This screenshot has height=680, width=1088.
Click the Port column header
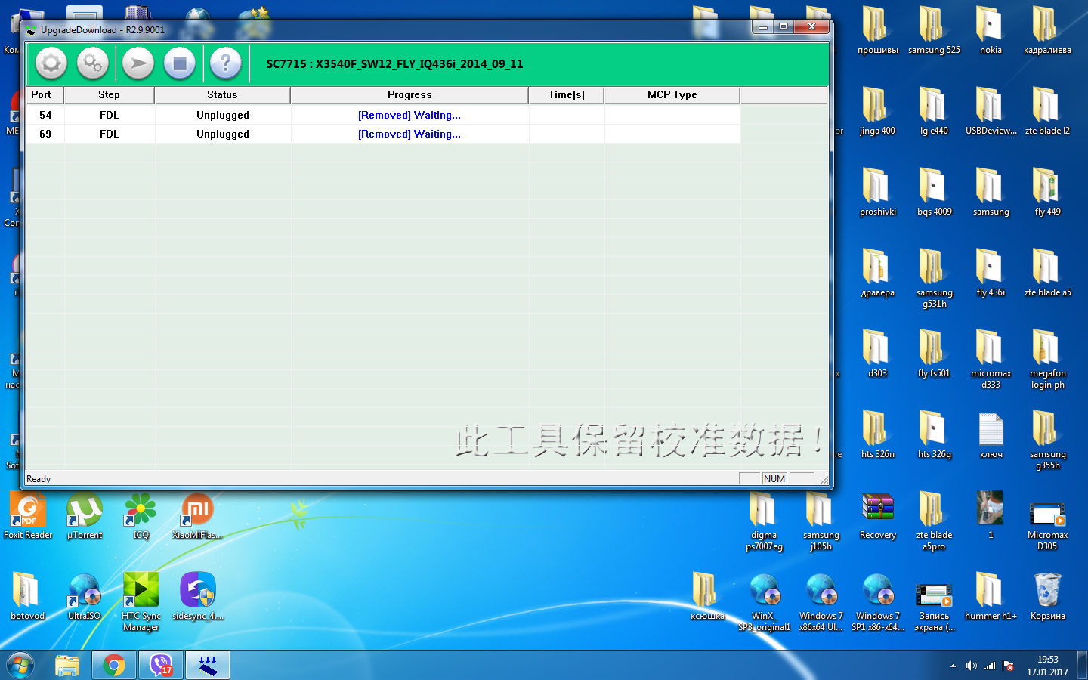pos(45,94)
